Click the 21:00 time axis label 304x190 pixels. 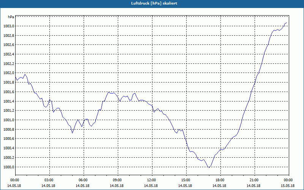click(x=255, y=180)
